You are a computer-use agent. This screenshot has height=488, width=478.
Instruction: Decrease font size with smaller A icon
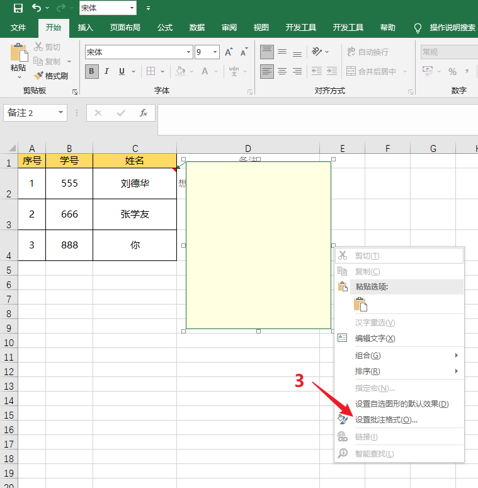pyautogui.click(x=244, y=52)
